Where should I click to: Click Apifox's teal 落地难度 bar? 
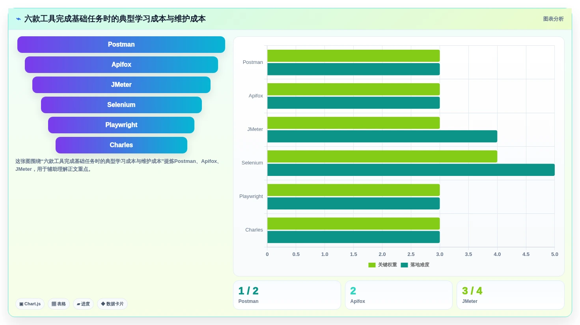[x=353, y=103]
